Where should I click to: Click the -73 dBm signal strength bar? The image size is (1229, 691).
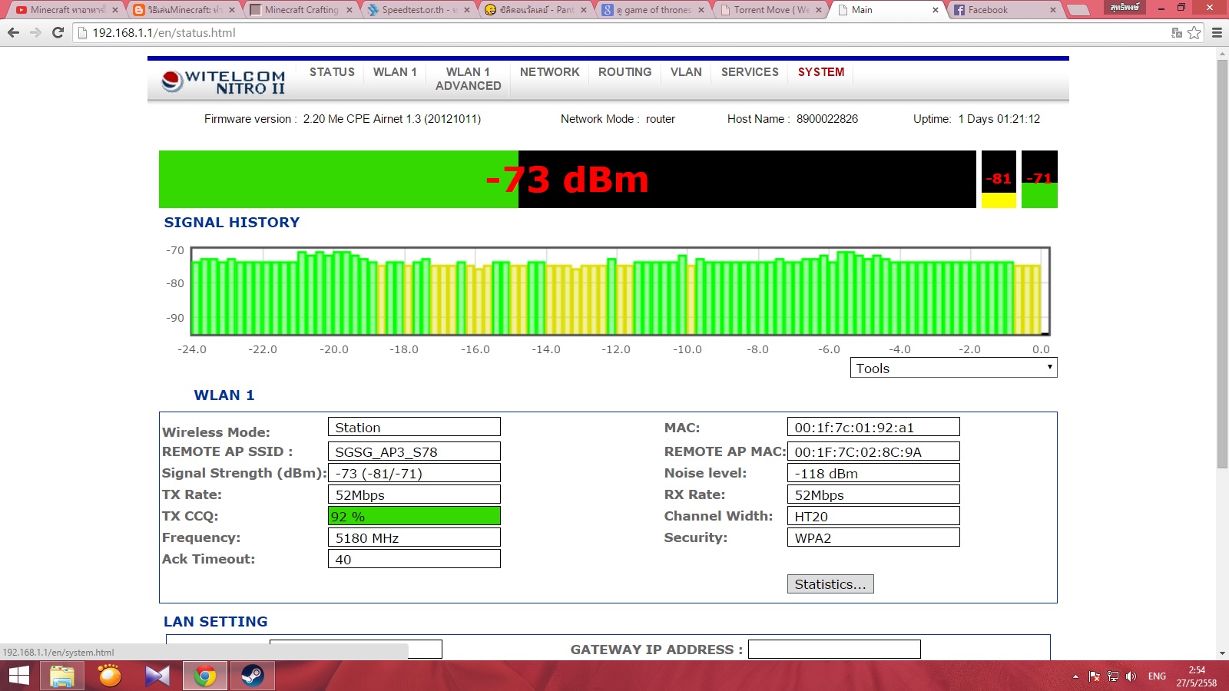click(x=567, y=180)
